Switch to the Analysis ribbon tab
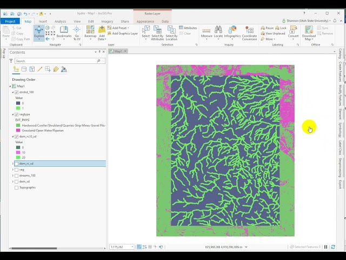This screenshot has width=346, height=260. (x=60, y=22)
